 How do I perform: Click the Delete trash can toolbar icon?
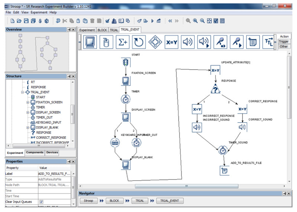pyautogui.click(x=92, y=21)
